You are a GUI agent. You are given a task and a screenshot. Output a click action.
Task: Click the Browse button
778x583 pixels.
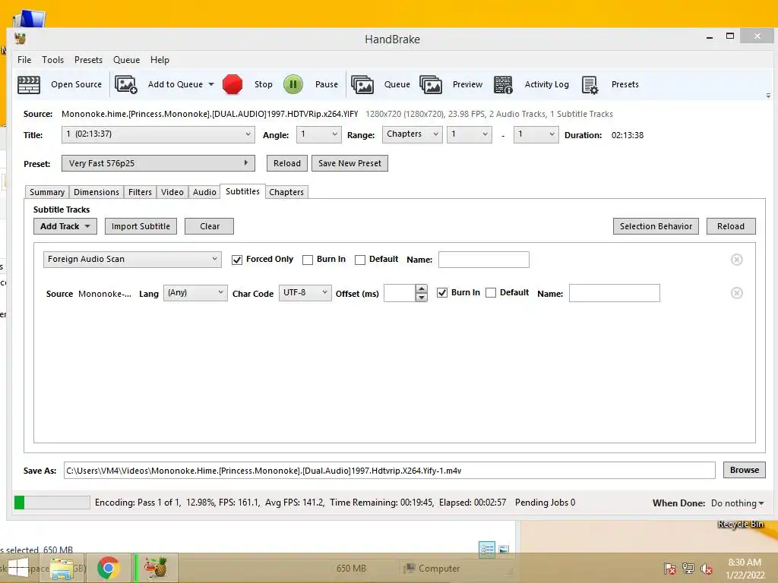point(745,470)
